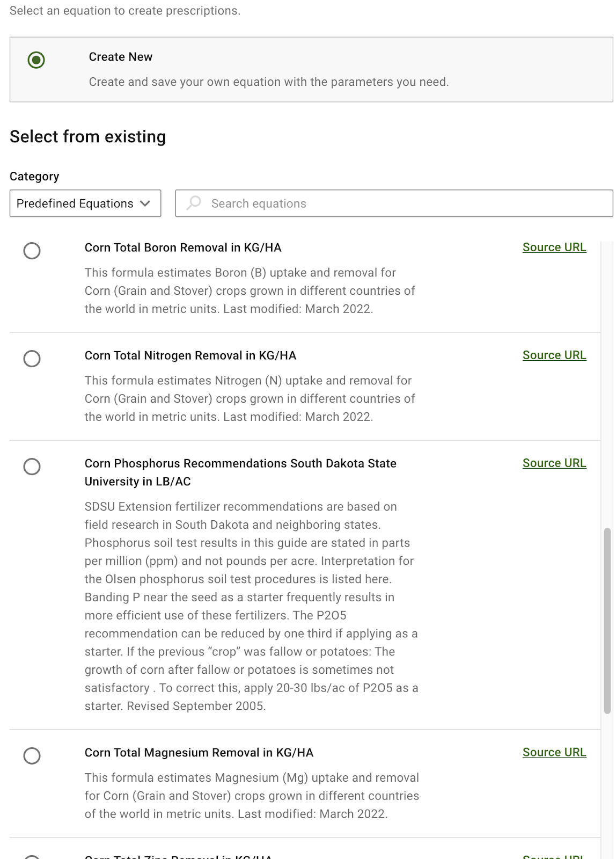Viewport: 616px width, 859px height.
Task: Open Source URL for Magnesium Removal
Action: pos(554,753)
